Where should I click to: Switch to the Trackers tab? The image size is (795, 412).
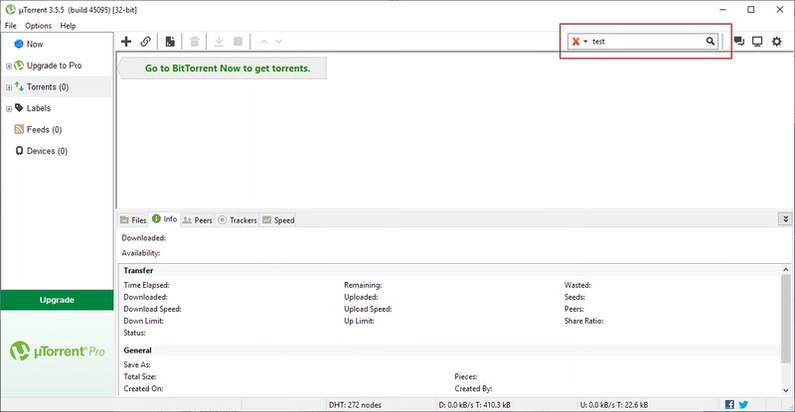tap(237, 220)
